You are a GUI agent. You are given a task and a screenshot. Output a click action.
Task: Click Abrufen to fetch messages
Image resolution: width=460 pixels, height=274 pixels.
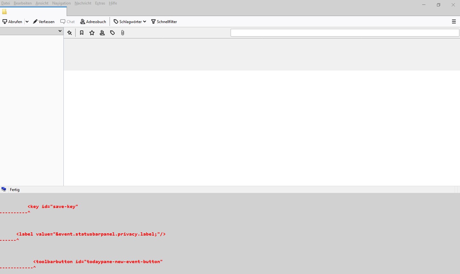tap(12, 21)
